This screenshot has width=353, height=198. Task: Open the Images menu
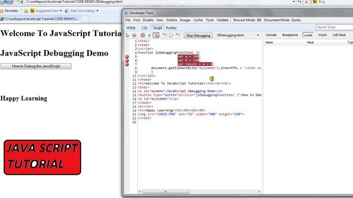[185, 20]
